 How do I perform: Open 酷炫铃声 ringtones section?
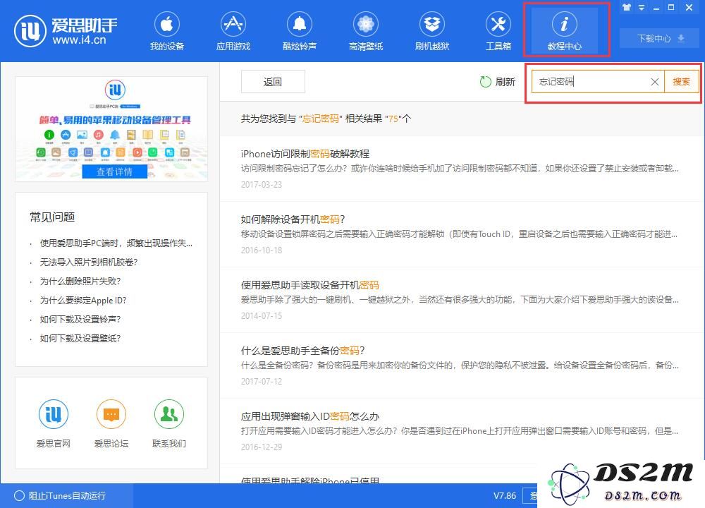(300, 31)
